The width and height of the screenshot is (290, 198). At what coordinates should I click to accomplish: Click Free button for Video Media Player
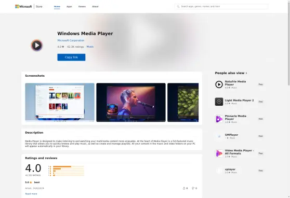click(260, 153)
